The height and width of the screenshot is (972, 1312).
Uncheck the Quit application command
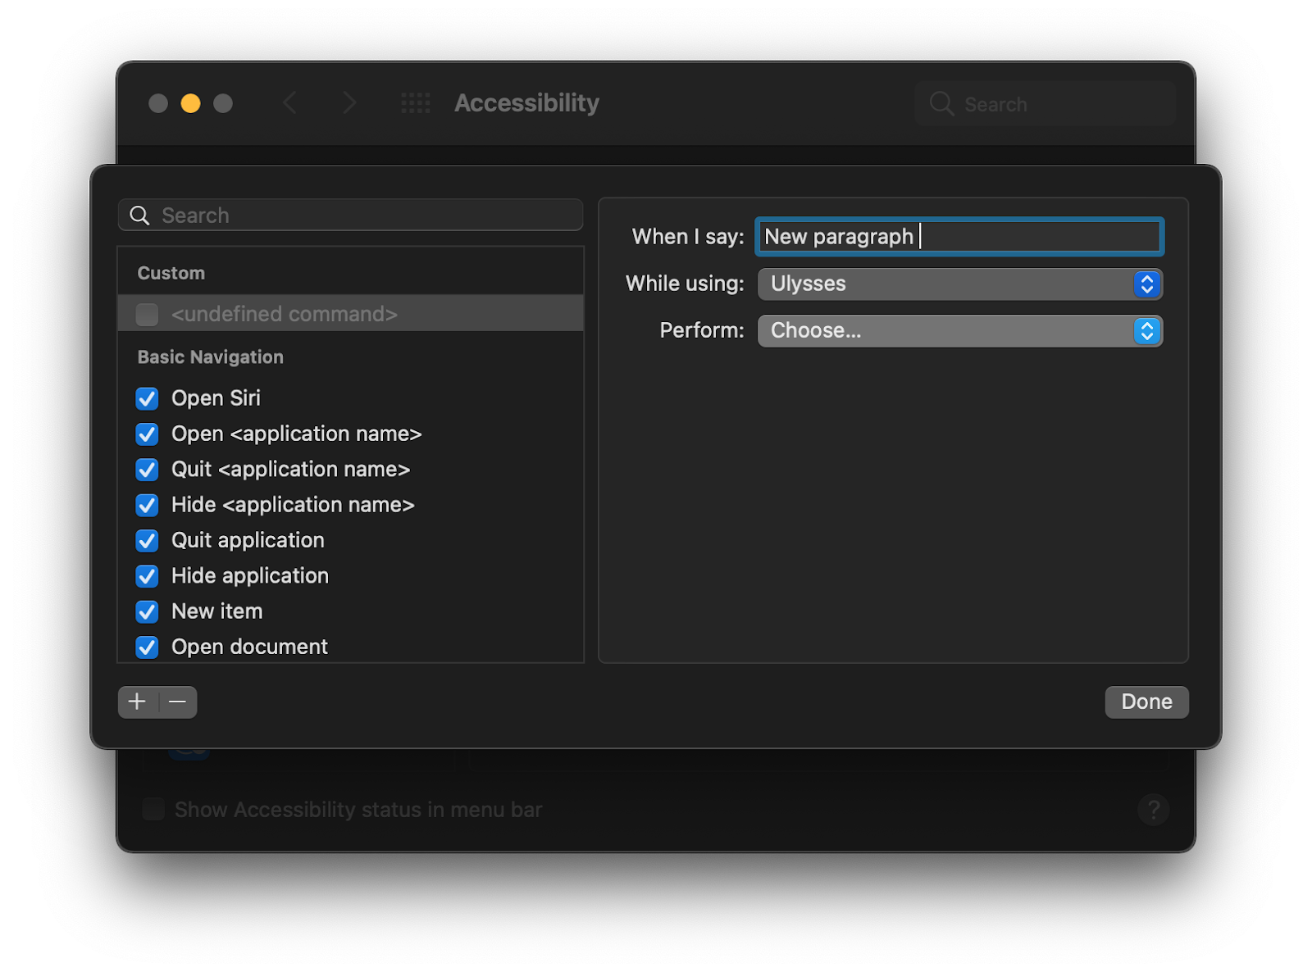coord(148,541)
